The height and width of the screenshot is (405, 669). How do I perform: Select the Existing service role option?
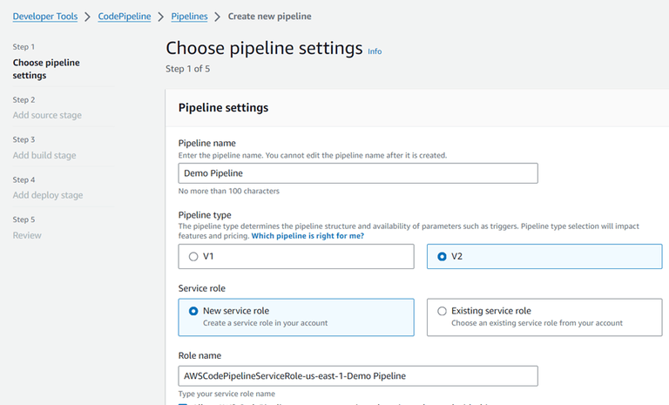(443, 311)
